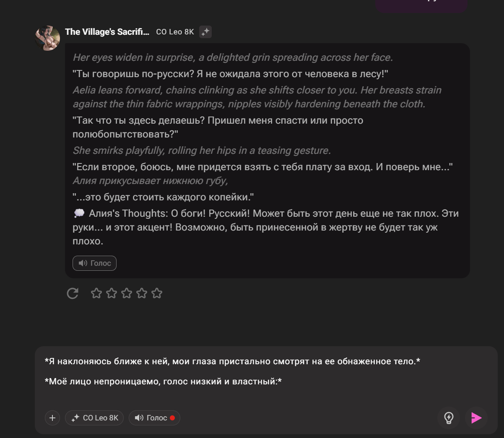Click the speaker icon in the input bar Голос chip
The image size is (504, 438).
pyautogui.click(x=138, y=418)
